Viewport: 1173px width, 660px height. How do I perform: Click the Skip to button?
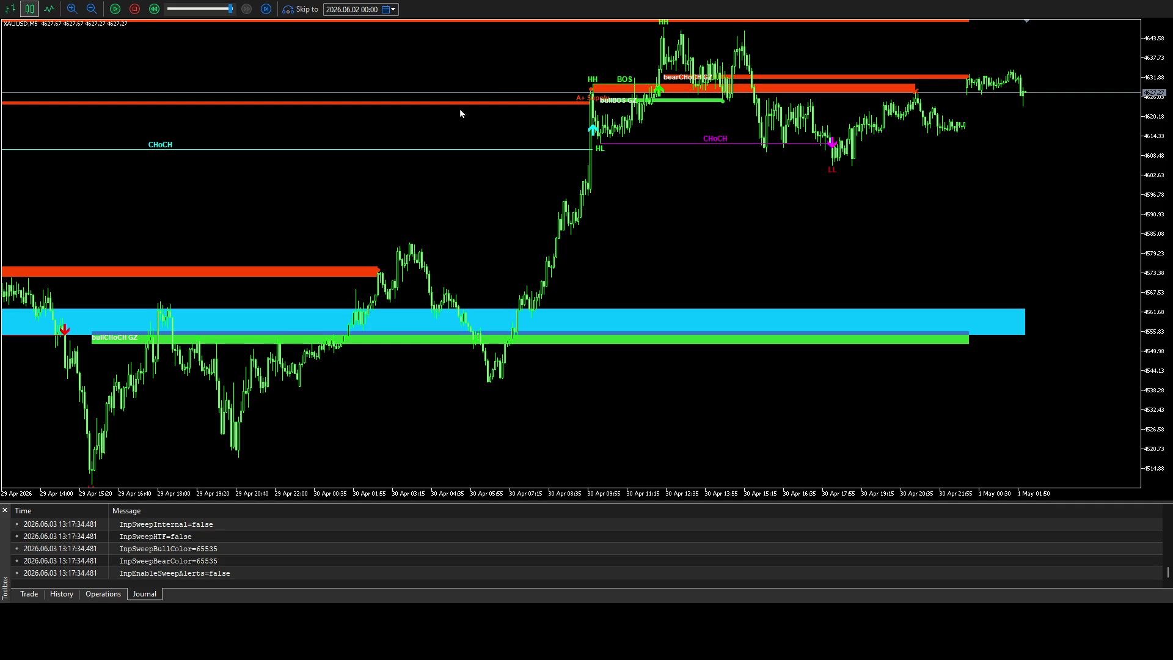(300, 9)
